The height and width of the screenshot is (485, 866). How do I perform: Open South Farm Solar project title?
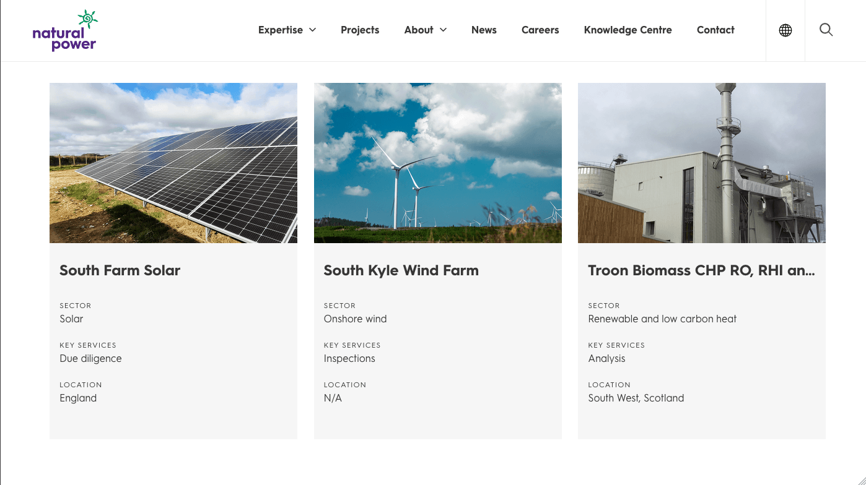(x=120, y=270)
